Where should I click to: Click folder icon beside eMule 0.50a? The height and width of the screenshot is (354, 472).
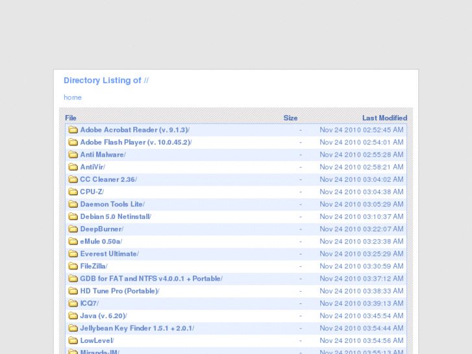coord(73,242)
